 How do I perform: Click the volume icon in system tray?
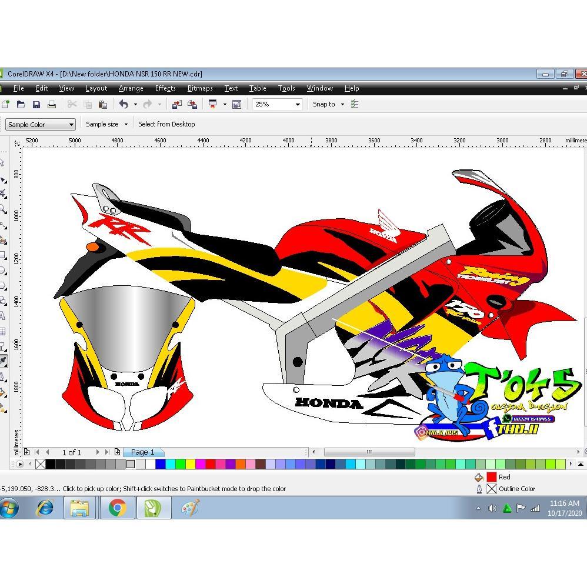pyautogui.click(x=492, y=508)
